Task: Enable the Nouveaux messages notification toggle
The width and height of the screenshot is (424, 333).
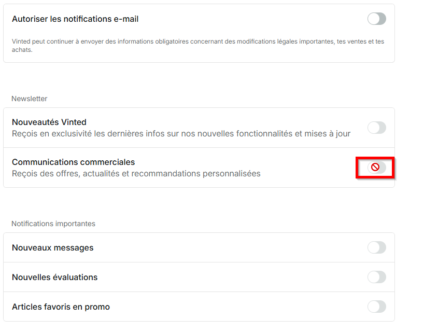Action: point(377,248)
